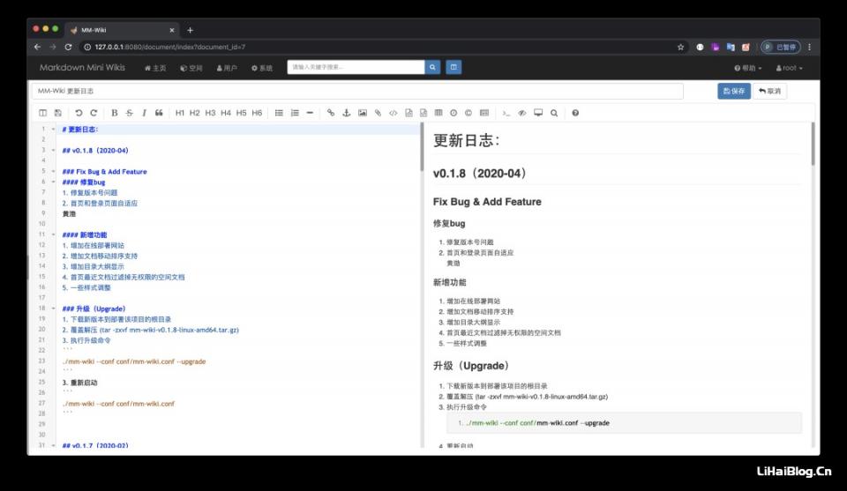
Task: Click the browser address bar URL
Action: 170,47
